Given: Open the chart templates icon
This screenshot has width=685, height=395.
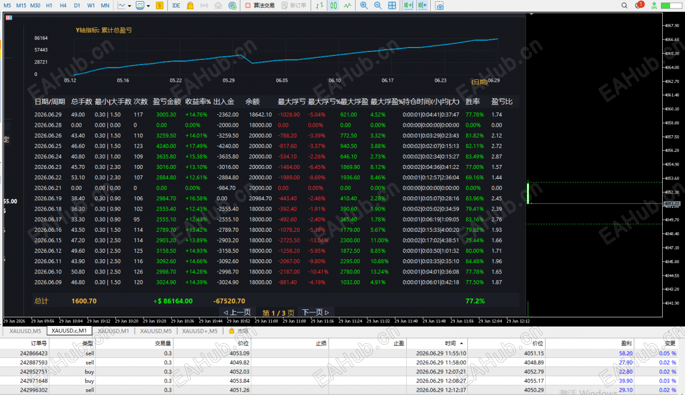Looking at the screenshot, I should pyautogui.click(x=140, y=6).
